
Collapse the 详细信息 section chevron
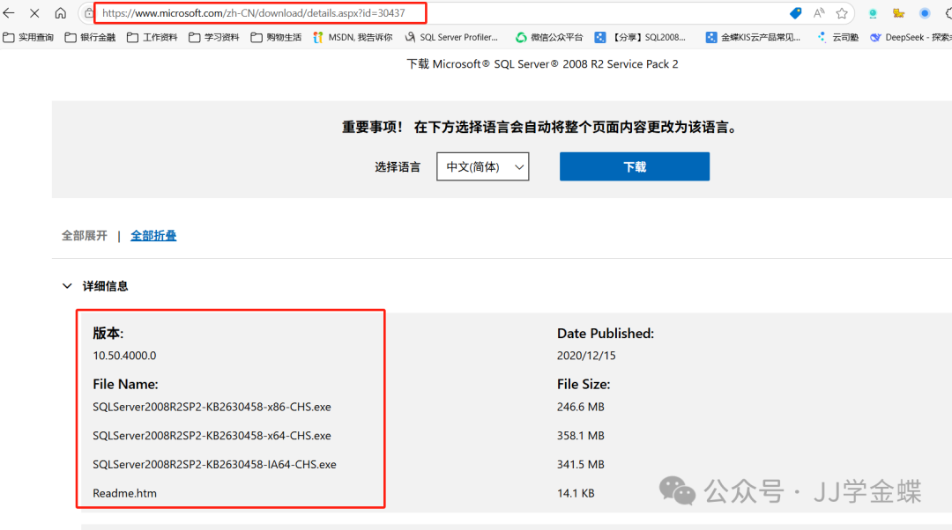click(x=67, y=286)
